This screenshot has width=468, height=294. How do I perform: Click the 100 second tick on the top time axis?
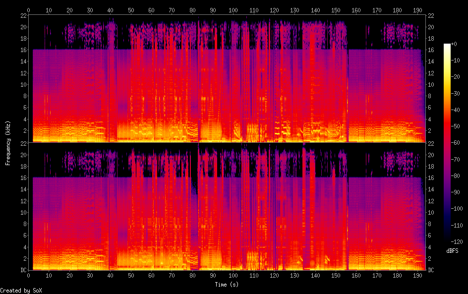pos(233,10)
